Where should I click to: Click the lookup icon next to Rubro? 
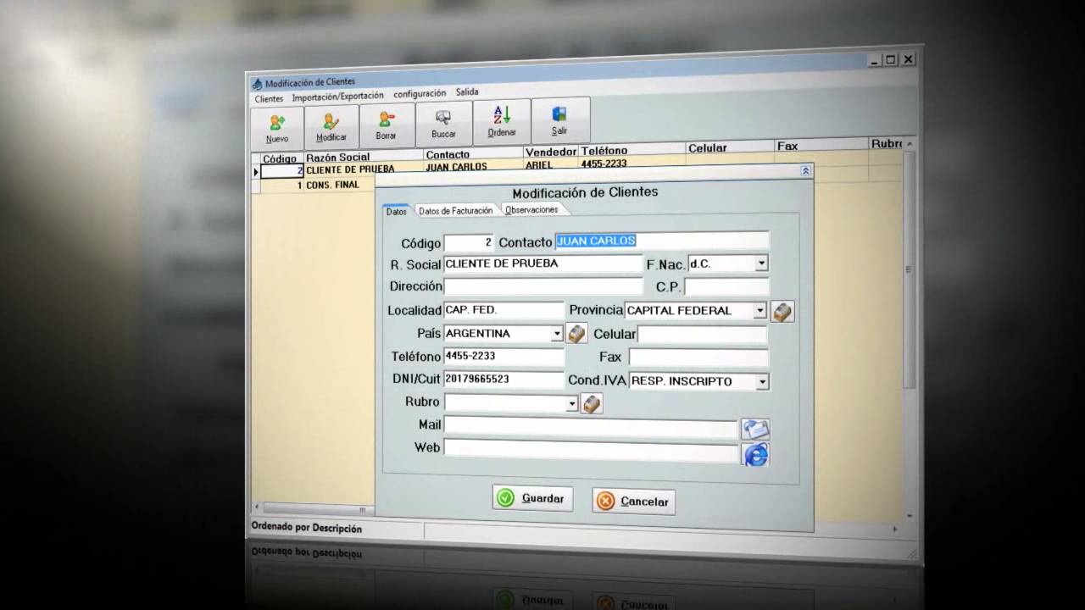pyautogui.click(x=592, y=404)
